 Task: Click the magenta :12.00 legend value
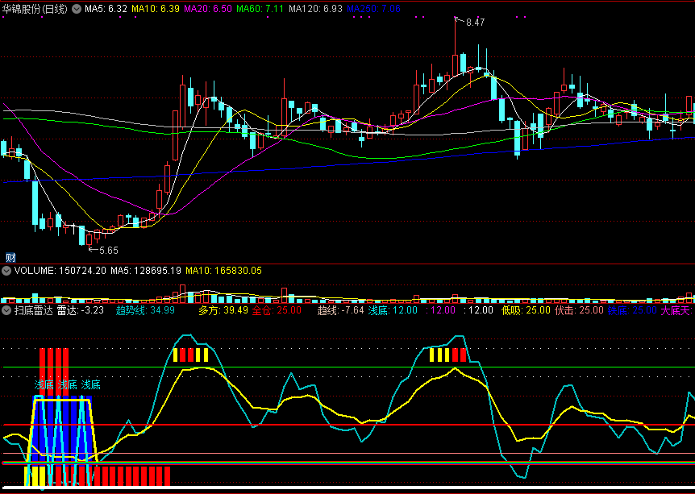[440, 310]
